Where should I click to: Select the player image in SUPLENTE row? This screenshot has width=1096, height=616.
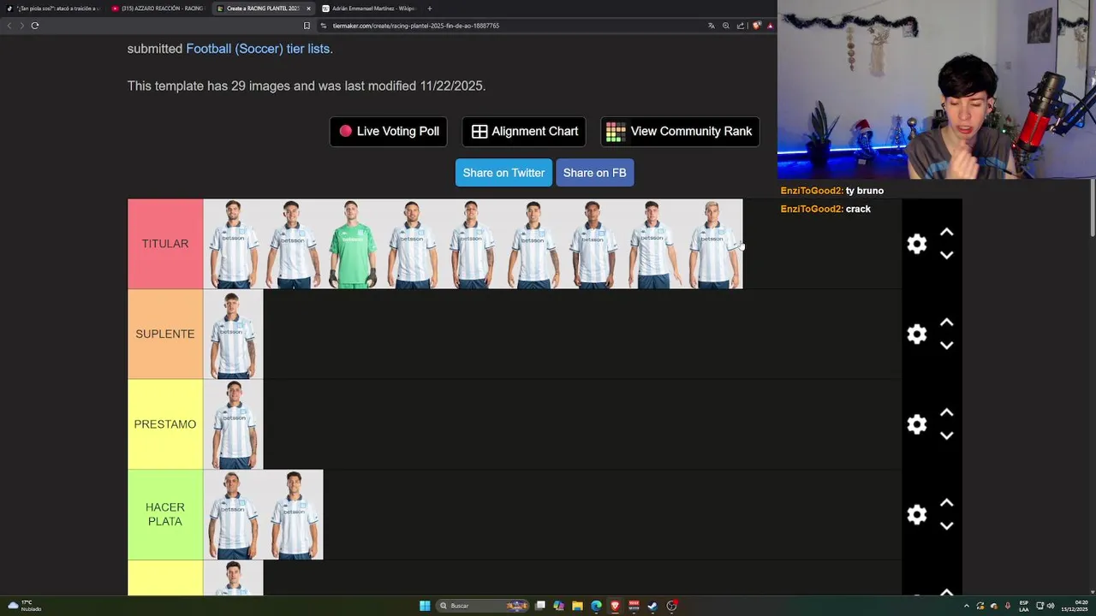click(x=233, y=334)
